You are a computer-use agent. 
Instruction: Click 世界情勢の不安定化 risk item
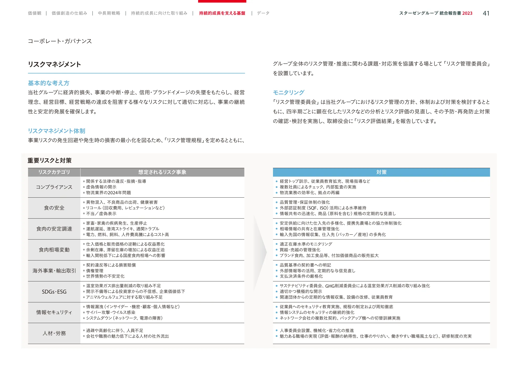pyautogui.click(x=105, y=276)
